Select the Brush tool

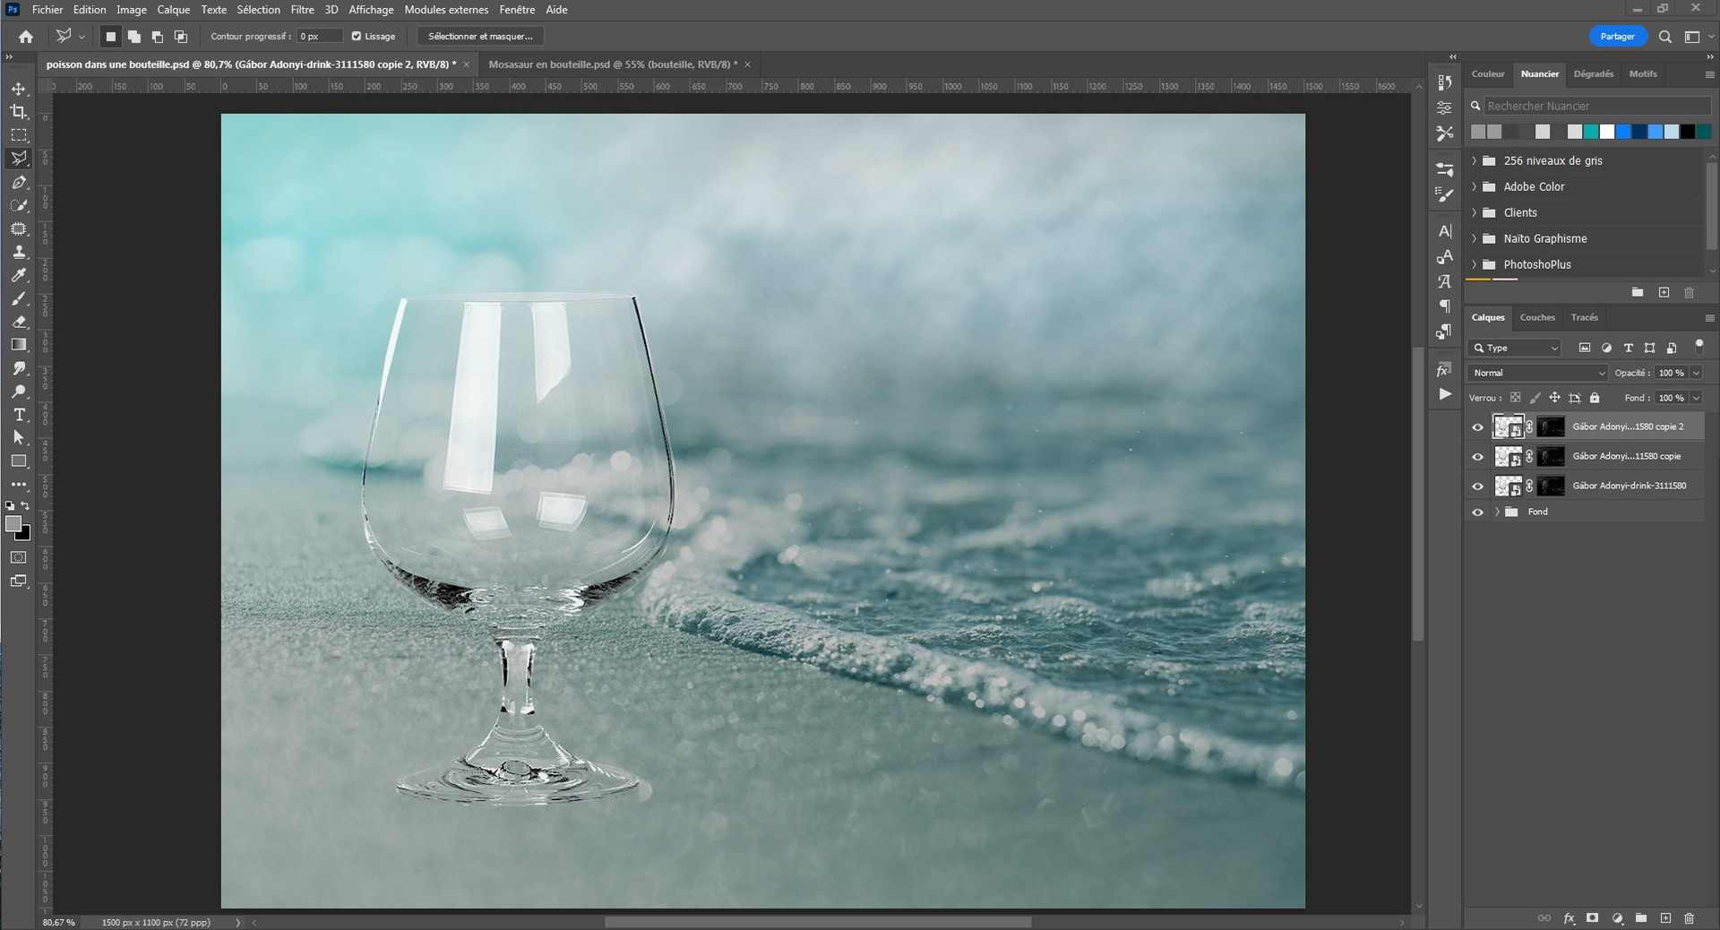tap(19, 298)
